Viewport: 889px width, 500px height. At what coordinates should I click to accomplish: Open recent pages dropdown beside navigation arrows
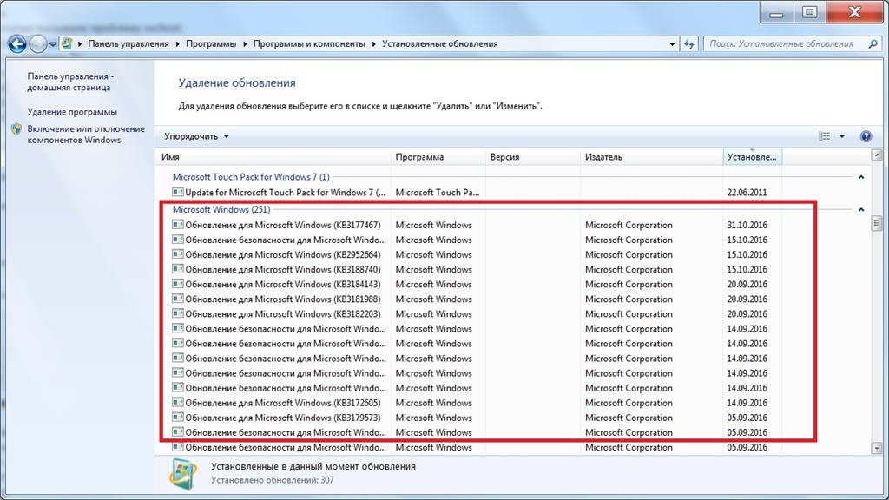53,44
